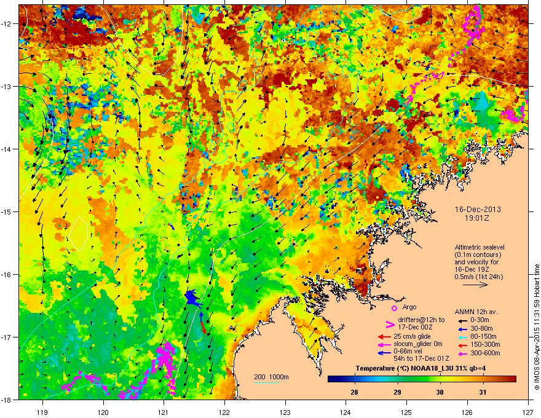The image size is (541, 418).
Task: Click the '123' longitude axis label
Action: coord(285,412)
